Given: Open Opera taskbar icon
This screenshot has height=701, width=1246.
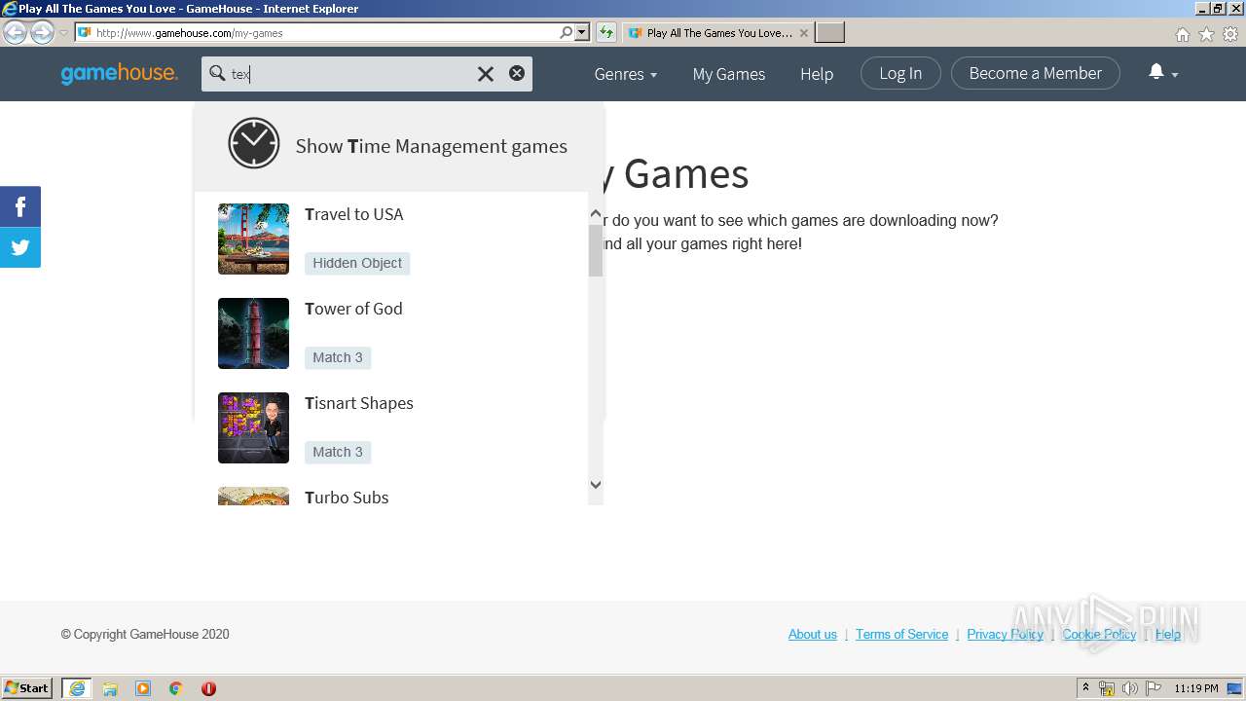Looking at the screenshot, I should [x=208, y=688].
